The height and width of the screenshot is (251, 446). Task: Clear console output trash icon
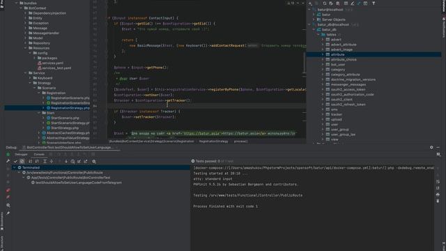438,201
